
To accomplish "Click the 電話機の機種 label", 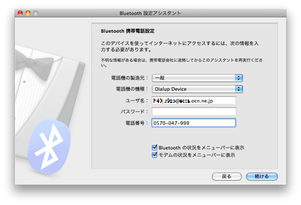I will point(132,89).
